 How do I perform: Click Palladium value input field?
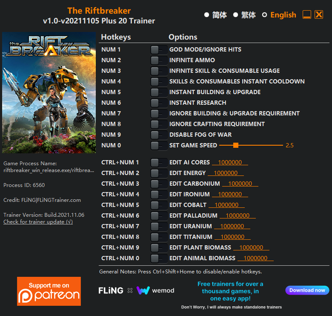[x=238, y=215]
